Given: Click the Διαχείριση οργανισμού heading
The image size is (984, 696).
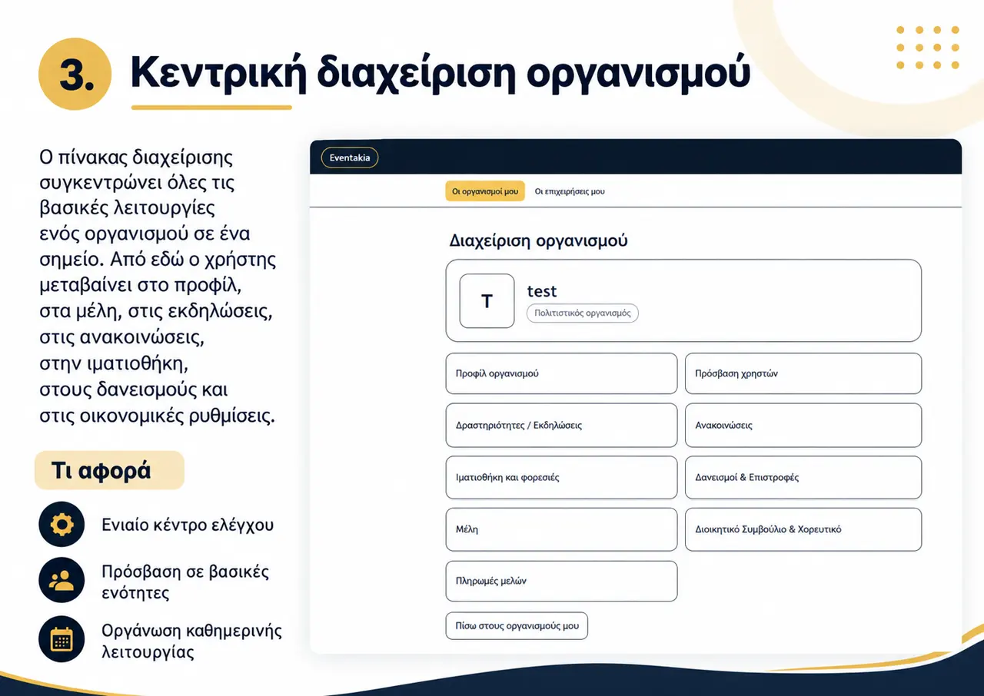Looking at the screenshot, I should click(x=539, y=240).
